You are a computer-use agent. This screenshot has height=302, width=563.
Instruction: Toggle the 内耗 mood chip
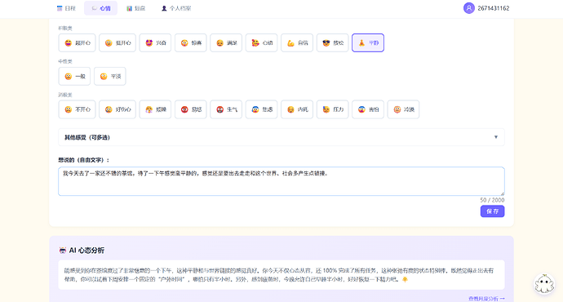(x=297, y=109)
